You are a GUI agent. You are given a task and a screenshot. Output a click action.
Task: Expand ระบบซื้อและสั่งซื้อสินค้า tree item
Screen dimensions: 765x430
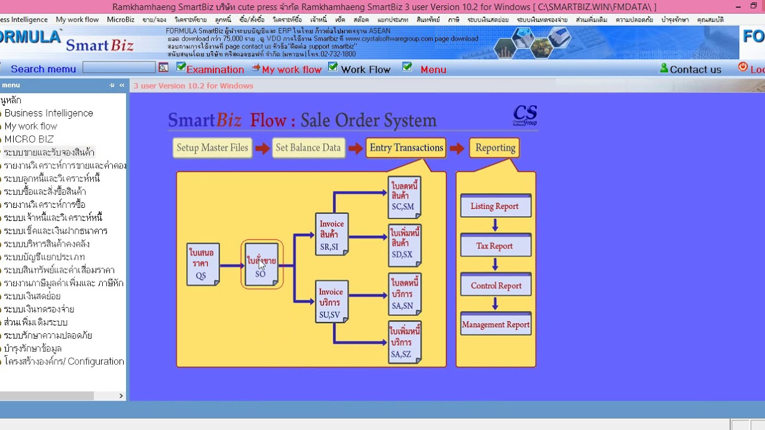[x=45, y=192]
